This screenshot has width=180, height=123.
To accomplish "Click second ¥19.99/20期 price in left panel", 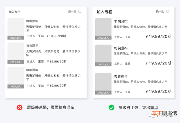I will pyautogui.click(x=57, y=62).
